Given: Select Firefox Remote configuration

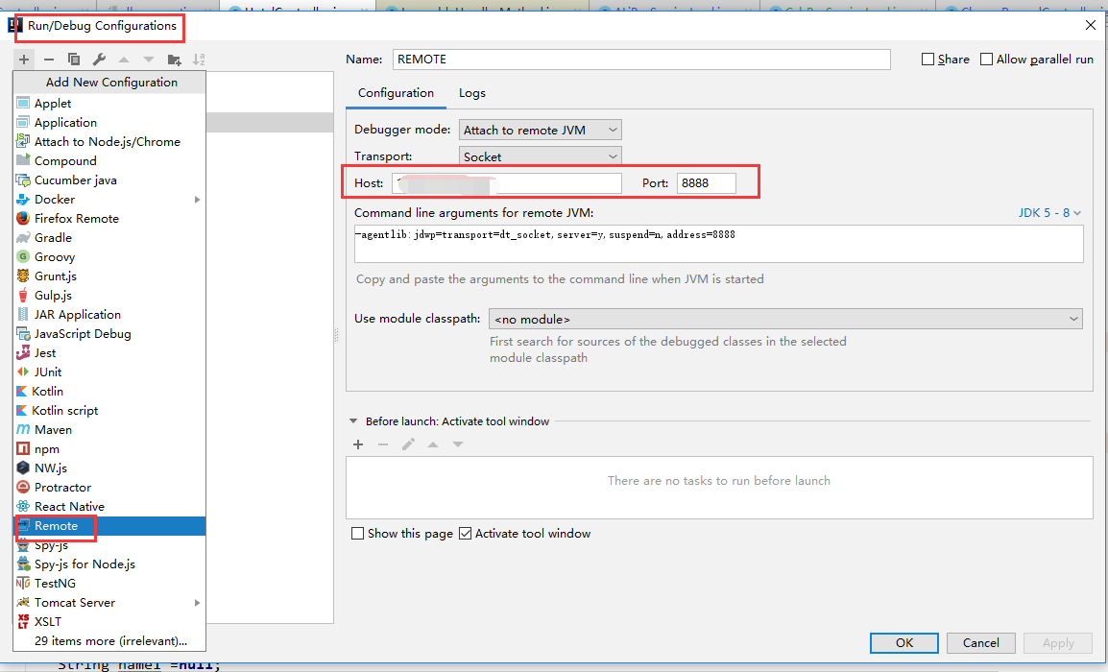Looking at the screenshot, I should point(109,218).
